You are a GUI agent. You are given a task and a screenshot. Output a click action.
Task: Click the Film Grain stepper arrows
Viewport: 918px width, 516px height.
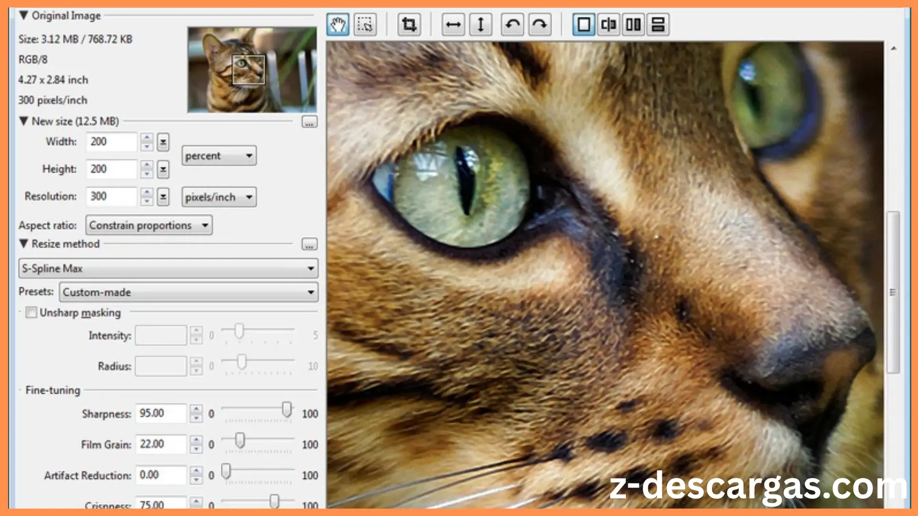click(196, 444)
